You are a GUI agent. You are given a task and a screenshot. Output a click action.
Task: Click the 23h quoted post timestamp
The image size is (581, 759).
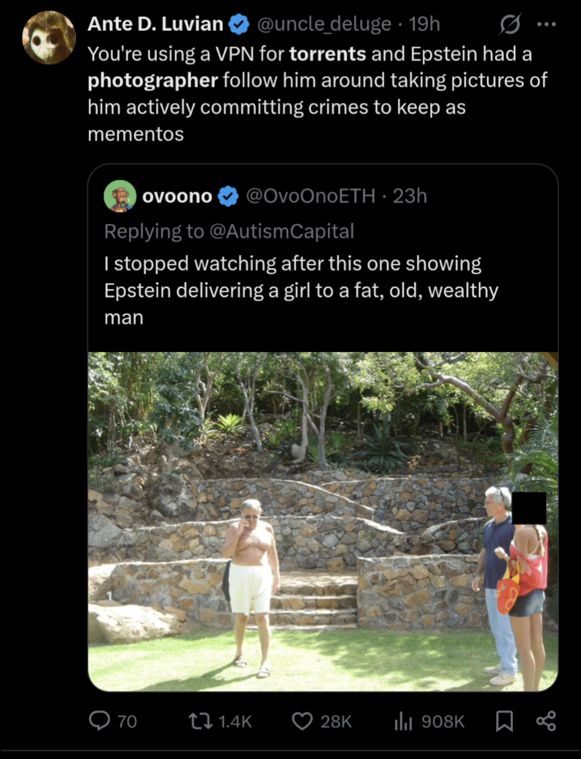(x=410, y=196)
